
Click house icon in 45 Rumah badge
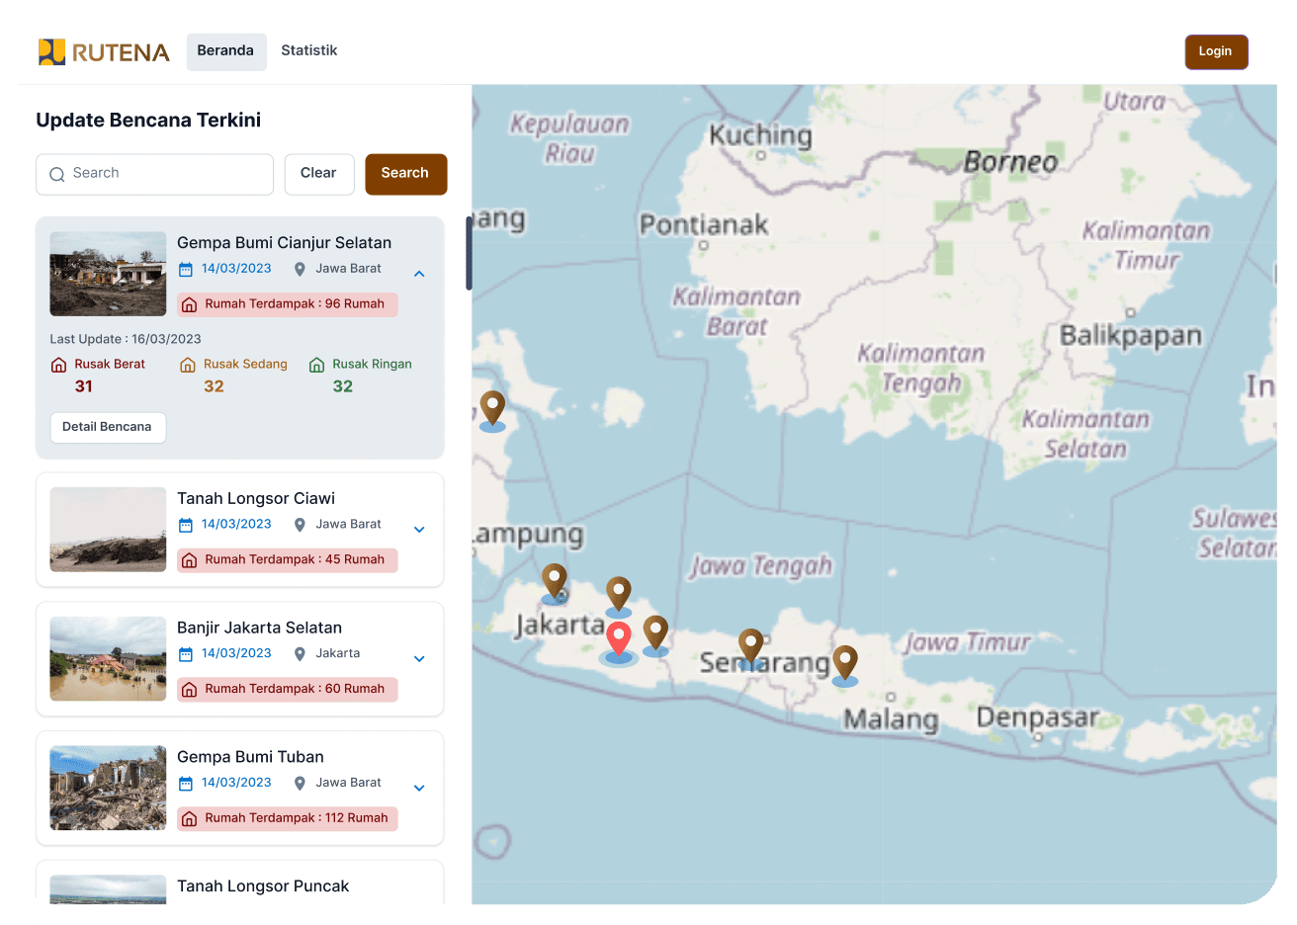click(x=190, y=560)
